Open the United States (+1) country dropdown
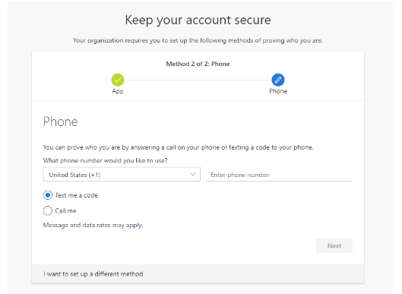This screenshot has height=294, width=402. click(122, 175)
